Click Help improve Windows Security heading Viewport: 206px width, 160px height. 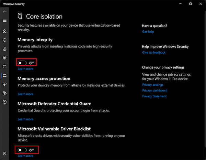165,46
